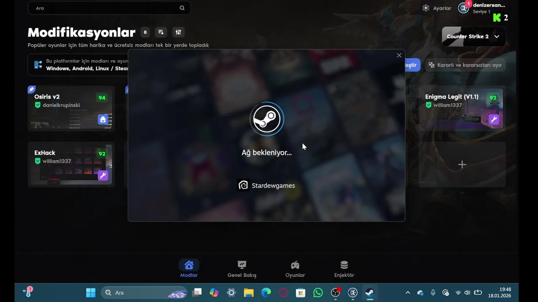
Task: Show hidden system tray icons
Action: click(x=407, y=292)
